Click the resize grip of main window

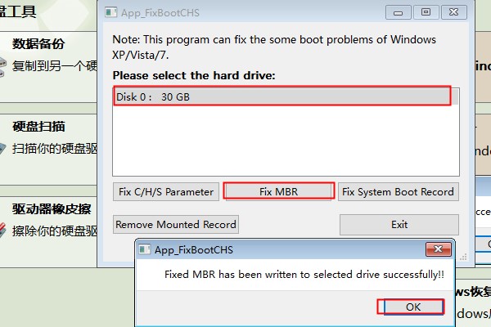(463, 257)
